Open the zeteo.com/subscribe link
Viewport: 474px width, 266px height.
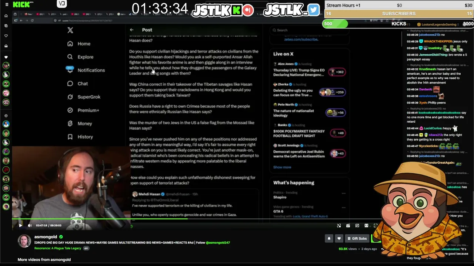(301, 39)
